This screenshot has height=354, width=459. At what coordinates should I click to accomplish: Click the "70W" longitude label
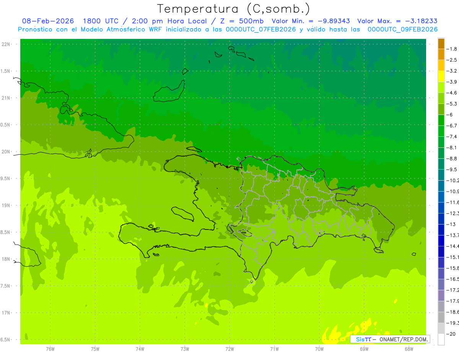[319, 349]
